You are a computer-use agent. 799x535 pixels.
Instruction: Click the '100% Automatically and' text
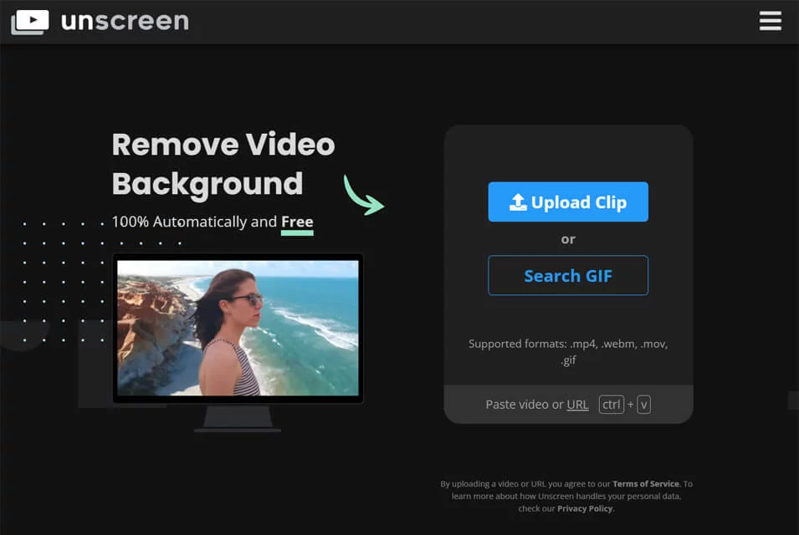pyautogui.click(x=194, y=222)
